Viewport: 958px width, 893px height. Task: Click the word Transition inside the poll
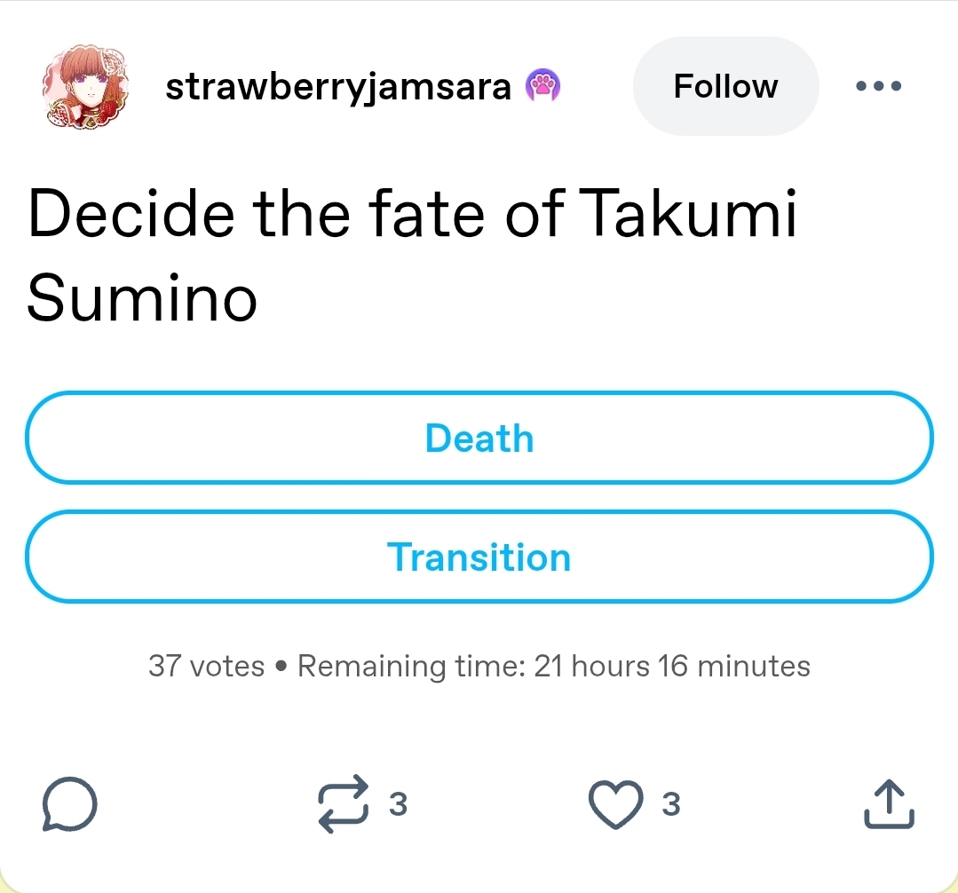479,557
